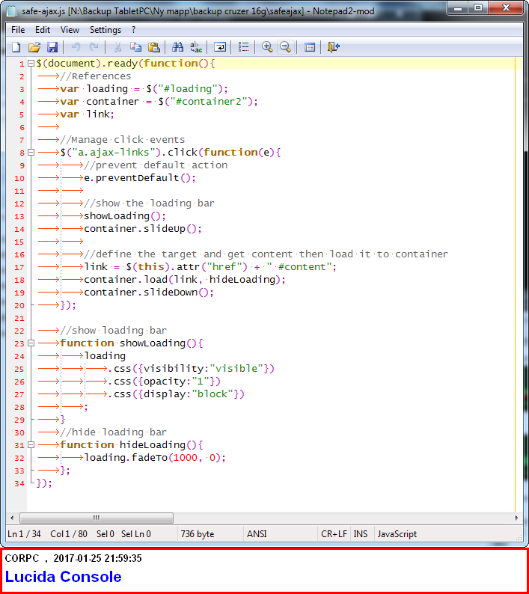Open the File menu
This screenshot has width=529, height=594.
(18, 30)
